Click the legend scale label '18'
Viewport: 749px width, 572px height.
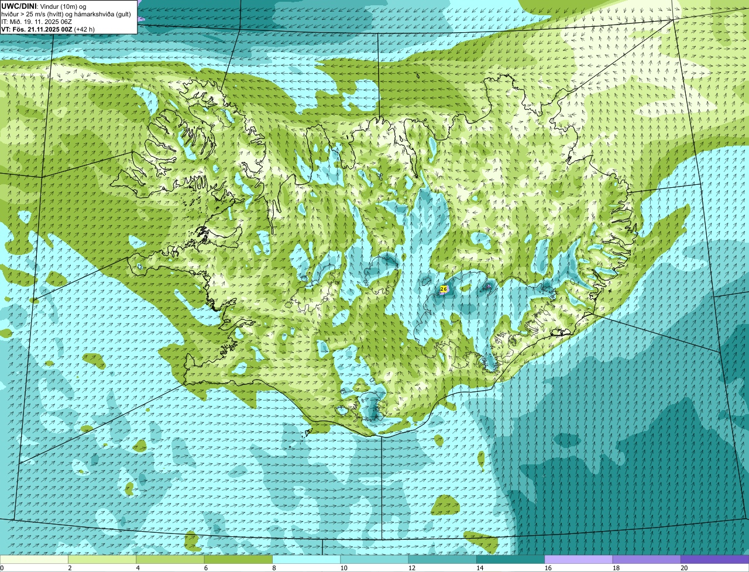click(x=616, y=568)
